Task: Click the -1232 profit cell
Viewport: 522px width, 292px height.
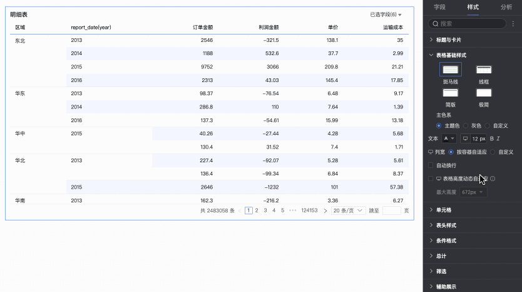Action: coord(271,187)
